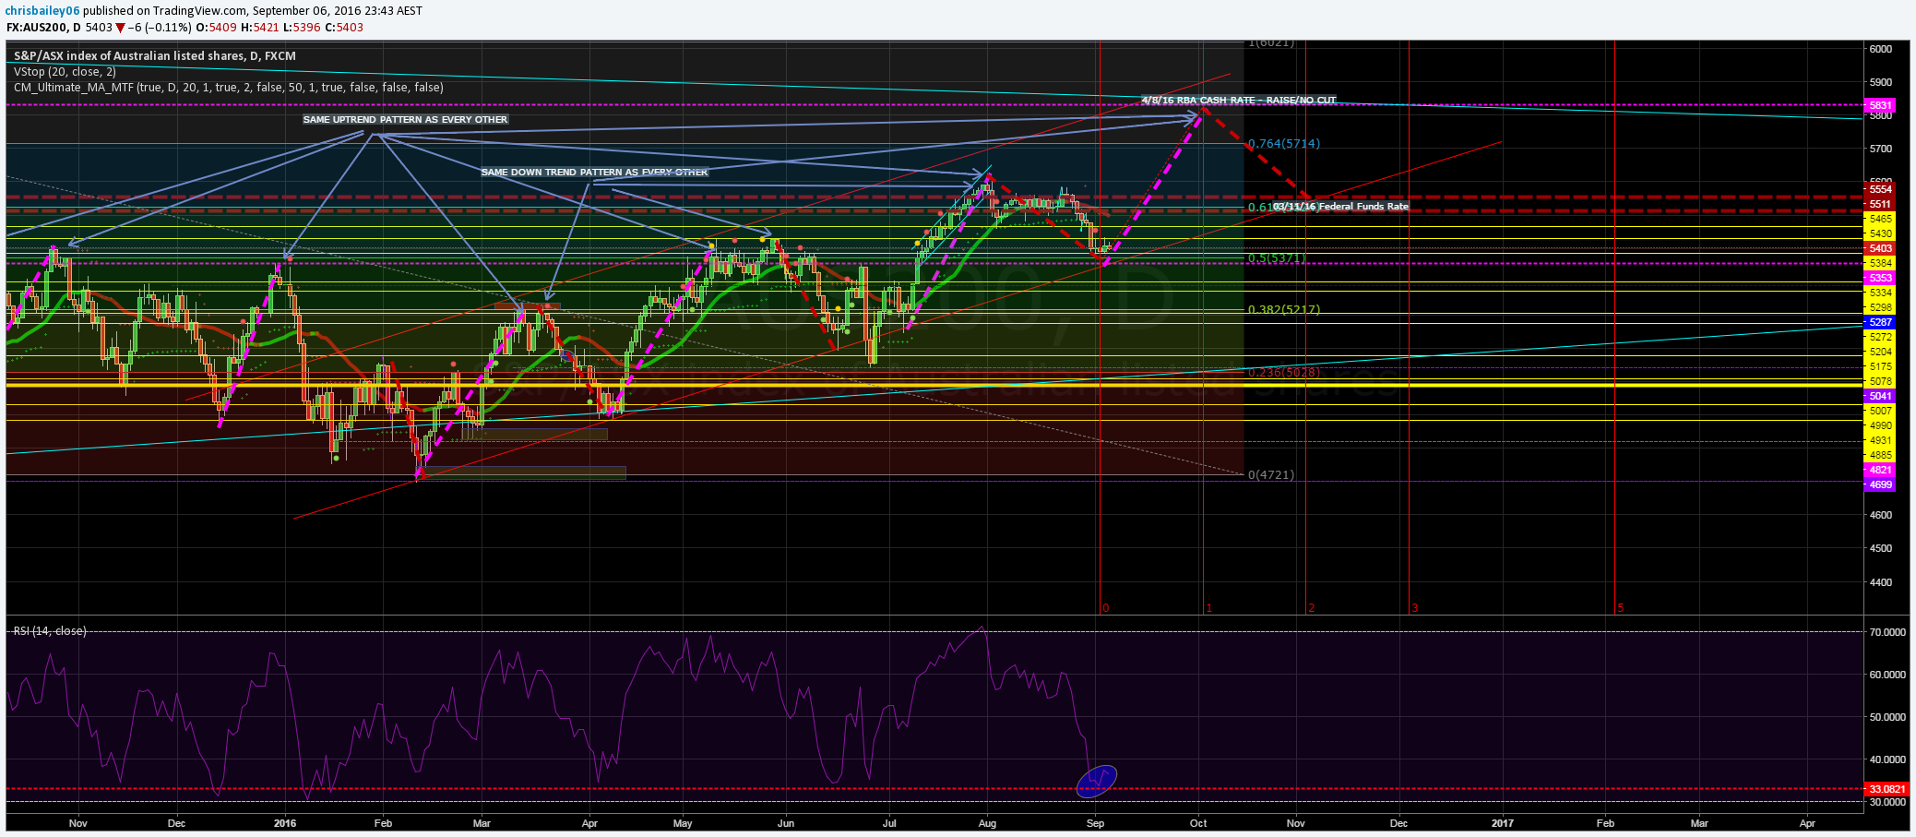This screenshot has width=1916, height=837.
Task: Select the Aug label on the time axis
Action: tap(987, 823)
